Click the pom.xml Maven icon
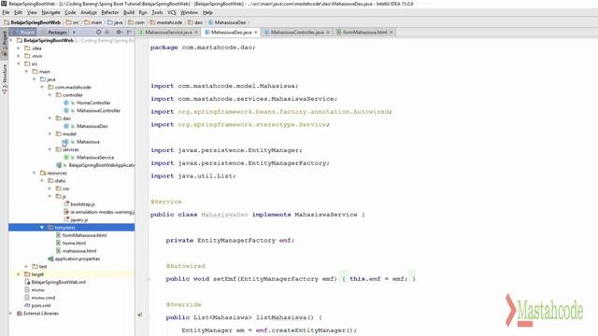 [27, 305]
